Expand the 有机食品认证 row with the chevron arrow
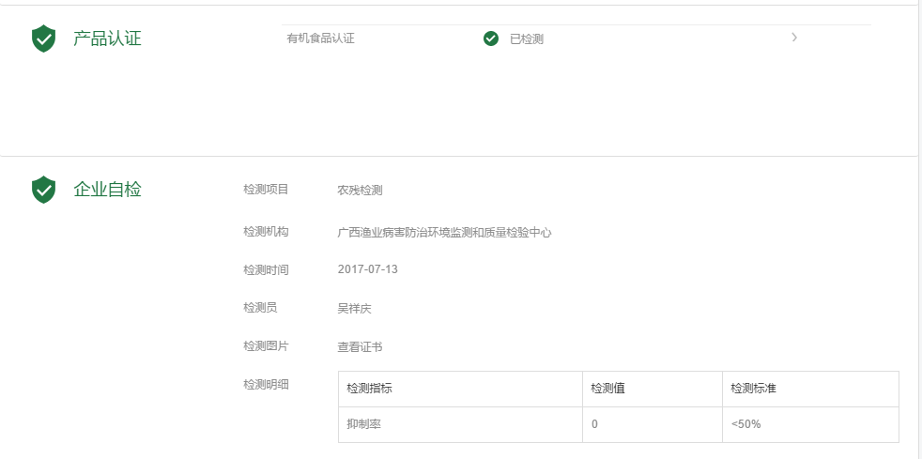Viewport: 922px width, 459px height. (x=794, y=38)
